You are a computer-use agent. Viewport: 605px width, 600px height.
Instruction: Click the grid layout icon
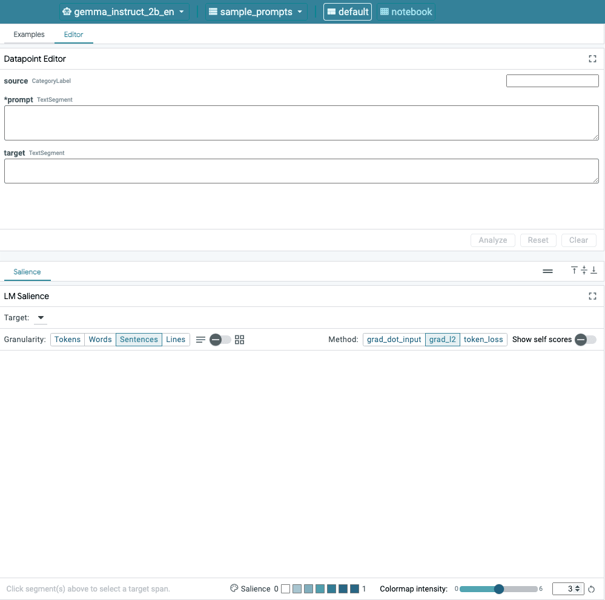pos(240,340)
